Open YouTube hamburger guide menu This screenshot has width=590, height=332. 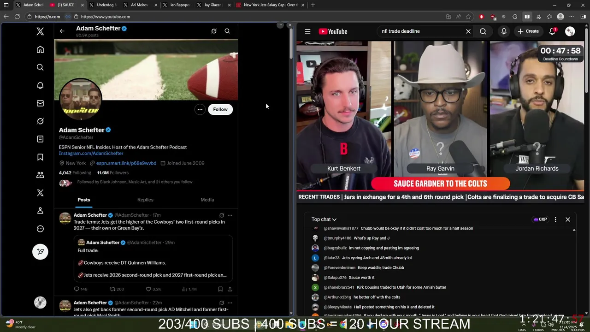point(307,31)
